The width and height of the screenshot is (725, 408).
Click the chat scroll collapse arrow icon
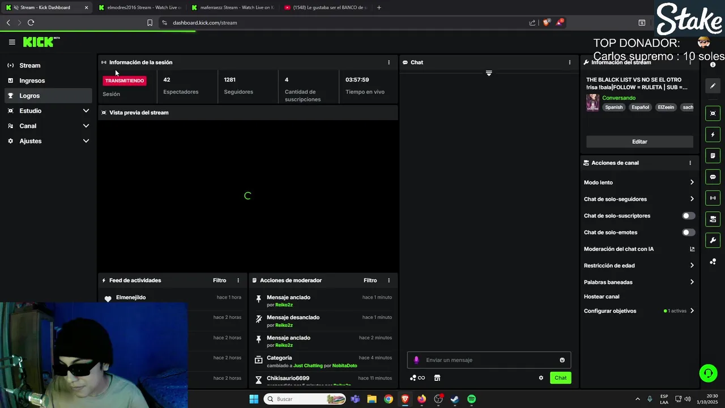pyautogui.click(x=489, y=73)
